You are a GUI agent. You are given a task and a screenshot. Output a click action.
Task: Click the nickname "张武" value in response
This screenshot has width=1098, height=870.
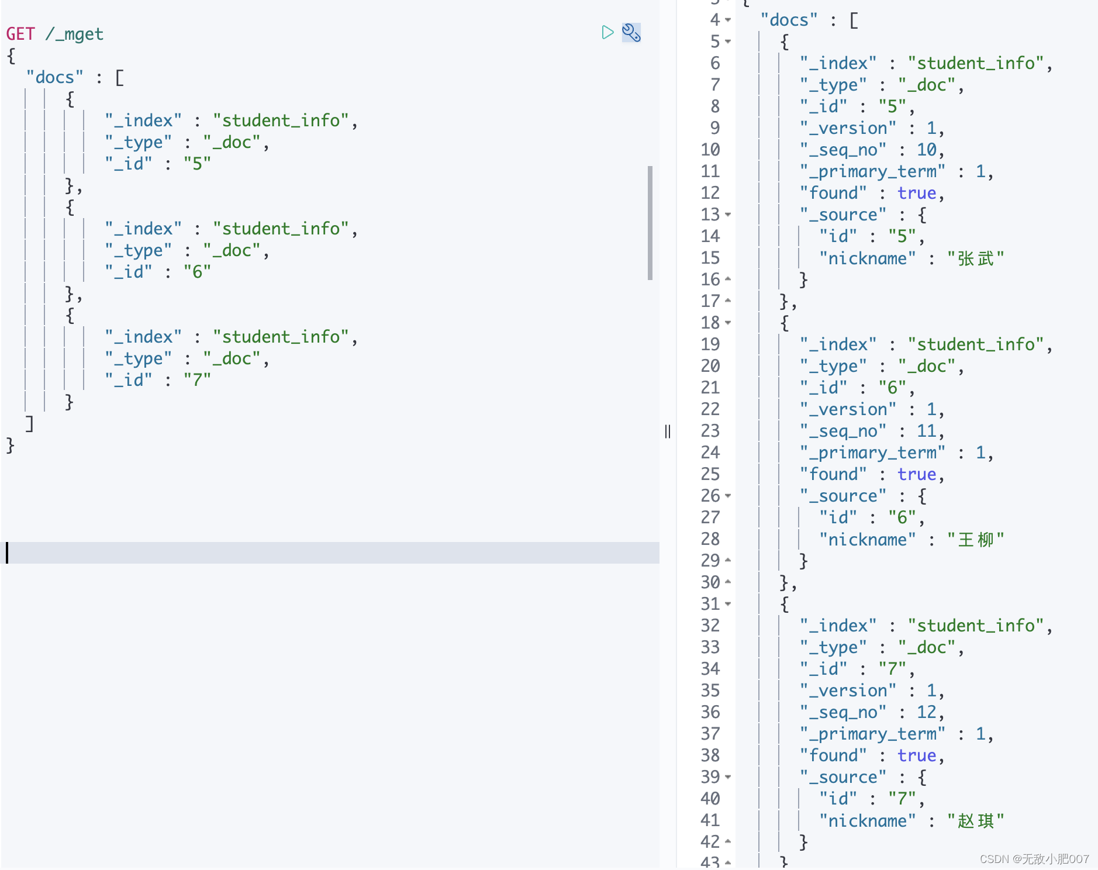976,258
